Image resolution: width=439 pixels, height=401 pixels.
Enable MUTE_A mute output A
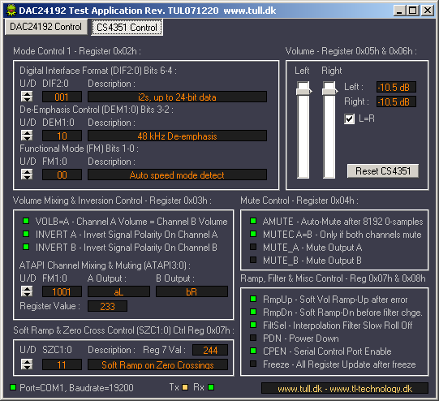click(253, 247)
